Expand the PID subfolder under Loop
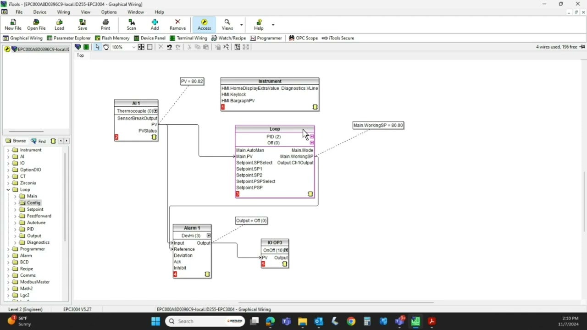 (x=15, y=229)
